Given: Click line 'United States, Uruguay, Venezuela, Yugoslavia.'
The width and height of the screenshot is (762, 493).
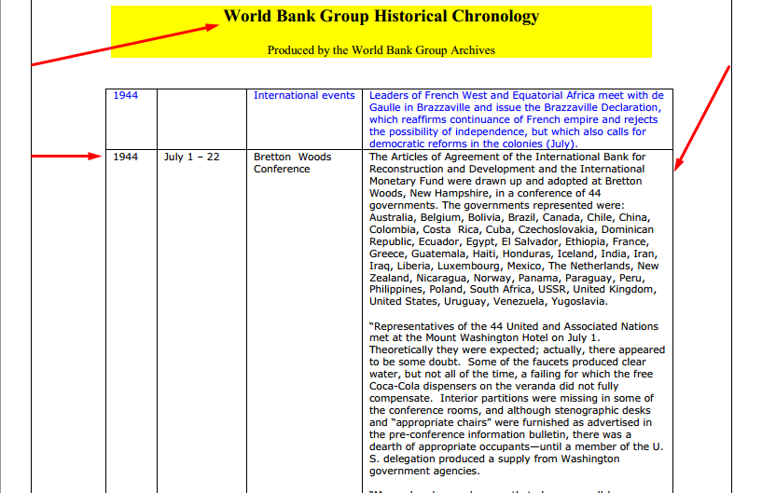Looking at the screenshot, I should tap(489, 301).
